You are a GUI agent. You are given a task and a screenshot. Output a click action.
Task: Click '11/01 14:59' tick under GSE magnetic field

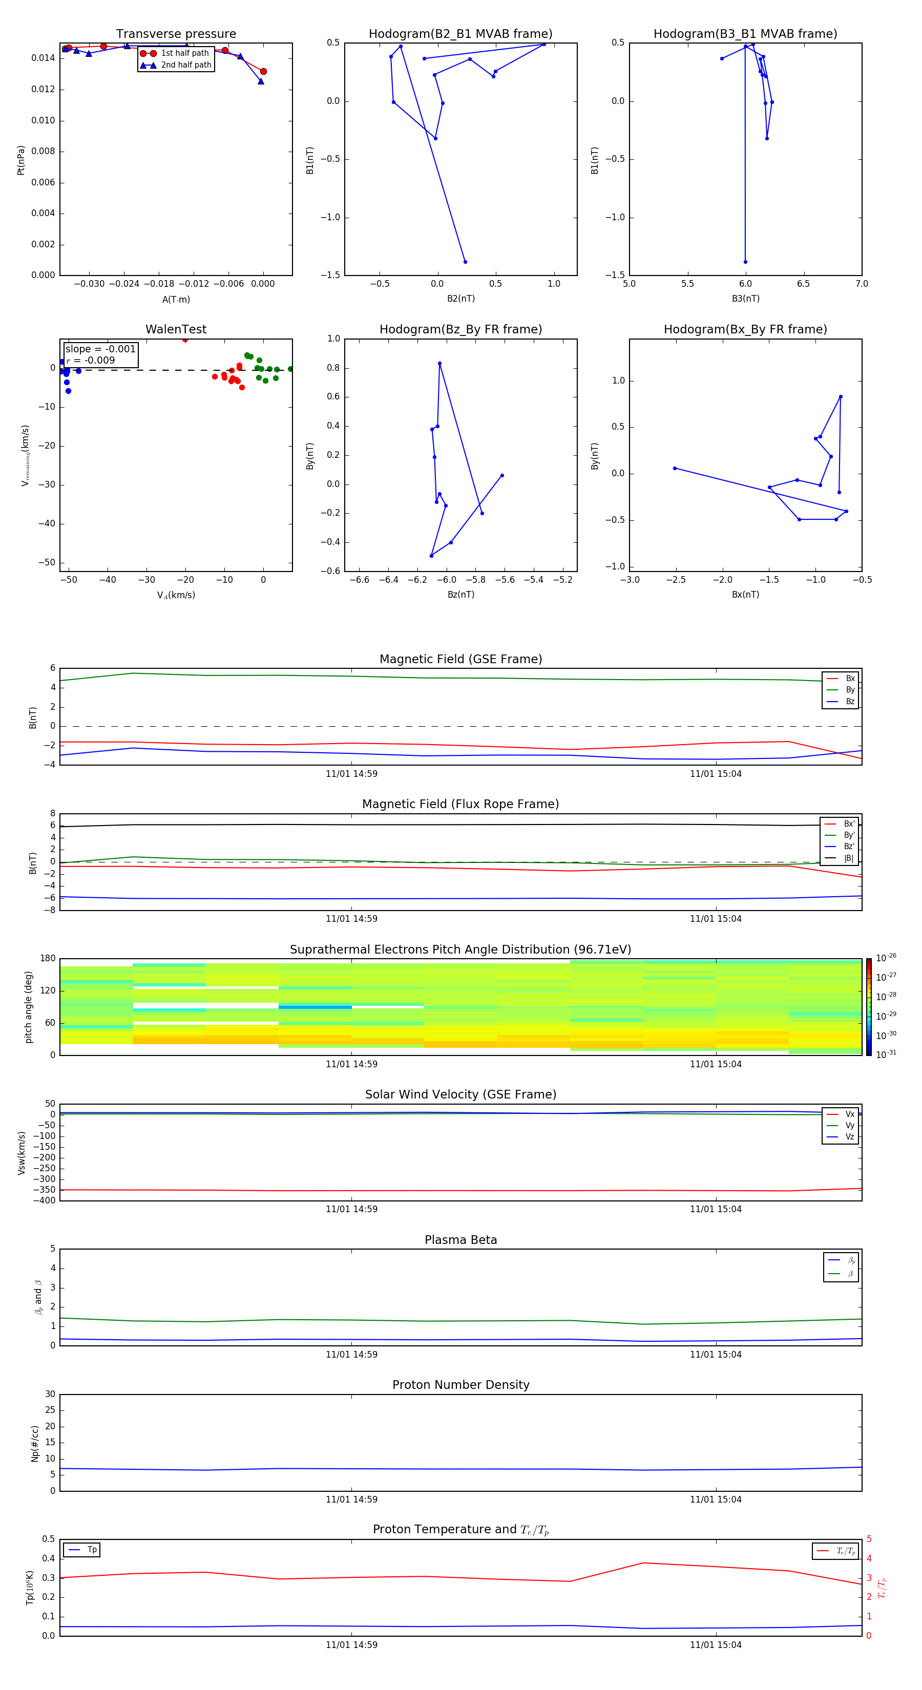tap(352, 774)
